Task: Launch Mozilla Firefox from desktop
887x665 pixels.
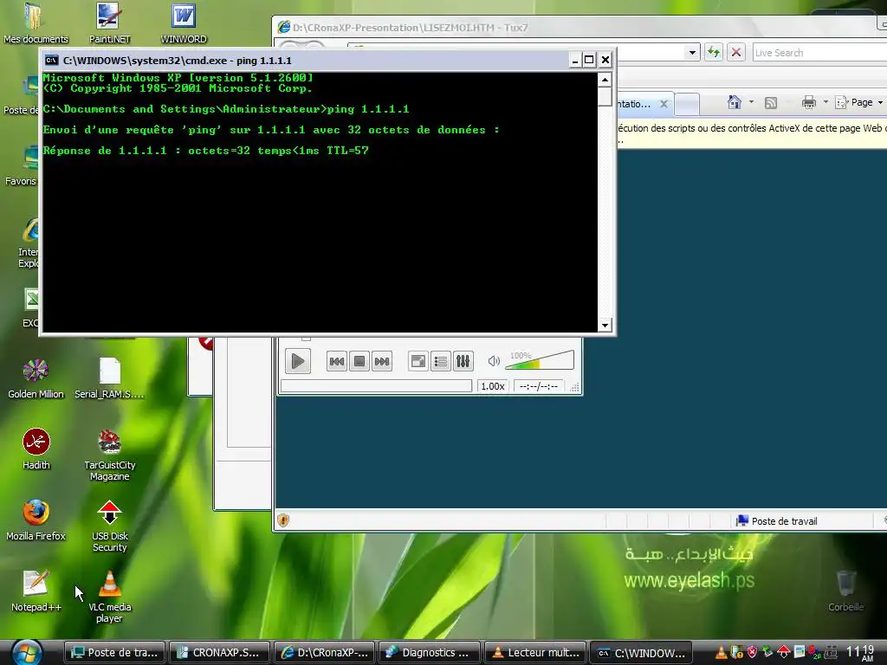Action: (x=36, y=520)
